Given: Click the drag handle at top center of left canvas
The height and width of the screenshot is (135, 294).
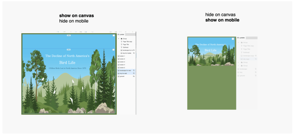Looking at the screenshot, I should pyautogui.click(x=69, y=35).
